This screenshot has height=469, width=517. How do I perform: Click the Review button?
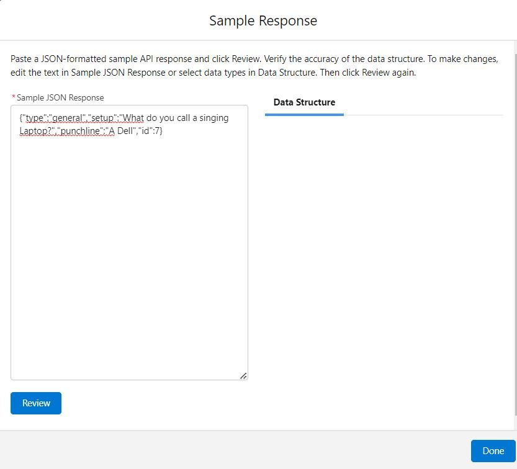[36, 403]
